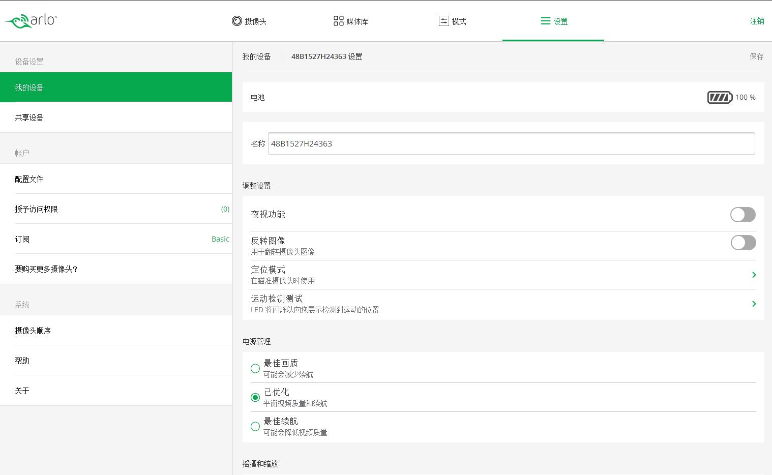The image size is (772, 475).
Task: Open the 摄像头 tab
Action: (x=249, y=21)
